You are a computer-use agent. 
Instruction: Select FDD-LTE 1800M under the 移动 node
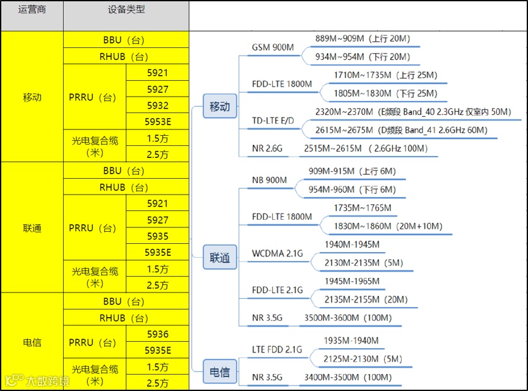(282, 83)
